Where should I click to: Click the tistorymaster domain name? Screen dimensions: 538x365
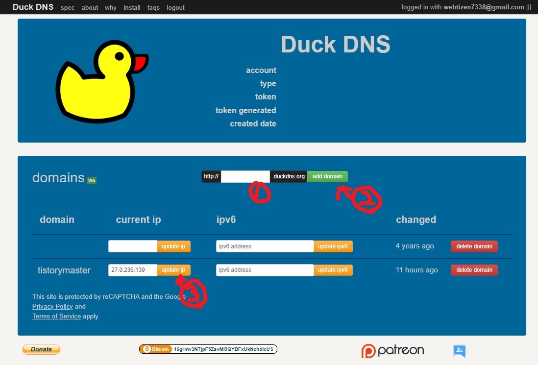64,270
